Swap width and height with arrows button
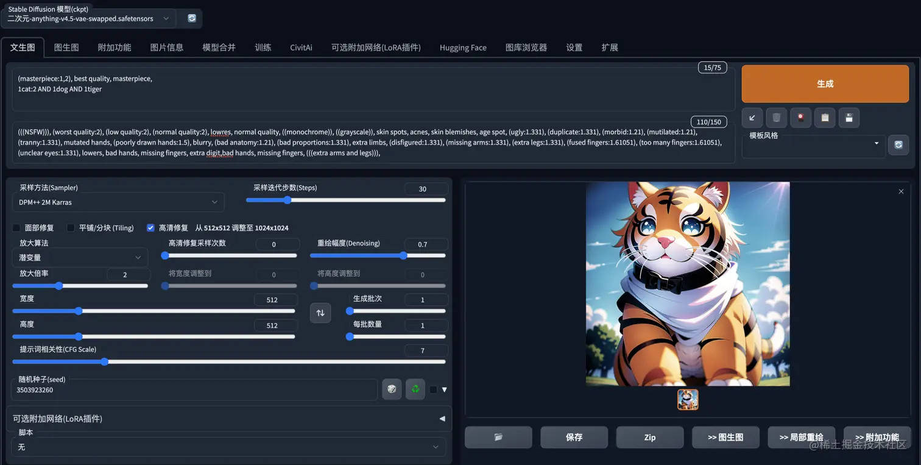Image resolution: width=921 pixels, height=465 pixels. tap(320, 313)
